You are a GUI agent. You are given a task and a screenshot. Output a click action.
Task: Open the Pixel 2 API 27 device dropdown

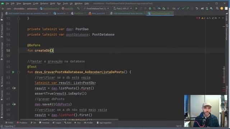123,9
